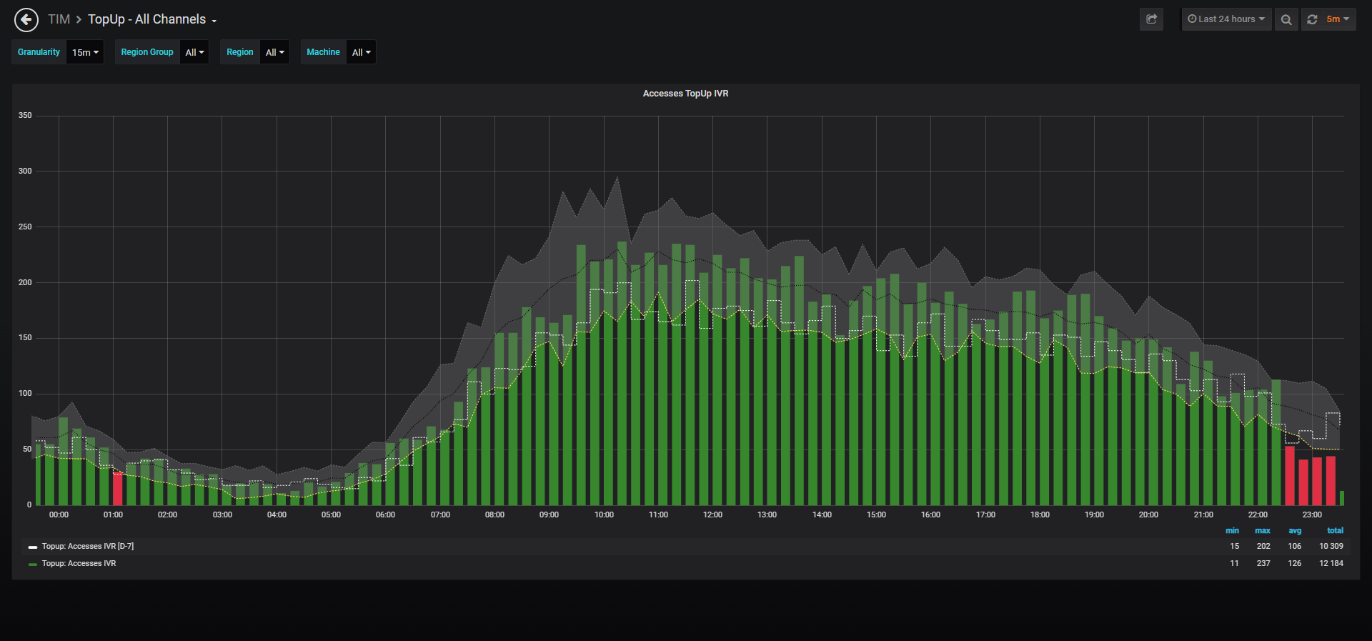Toggle the Topup: Accesses IVR [D-7] legend series
The width and height of the screenshot is (1372, 641).
pos(88,547)
